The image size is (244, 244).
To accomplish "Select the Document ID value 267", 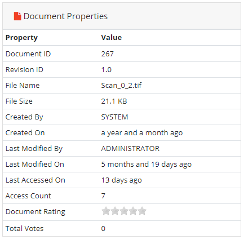I will click(108, 54).
